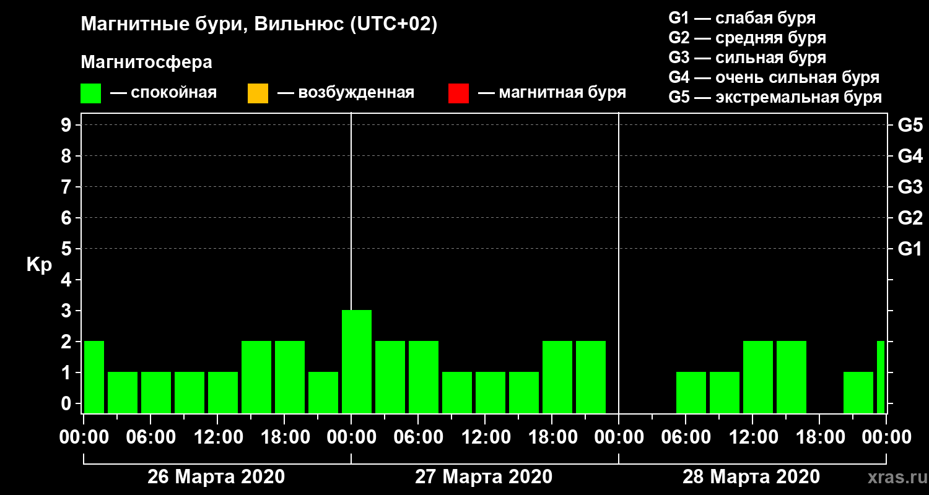Screen dimensions: 929x495
Task: Click the '06:00' time label above 28 Марта
Action: point(686,437)
